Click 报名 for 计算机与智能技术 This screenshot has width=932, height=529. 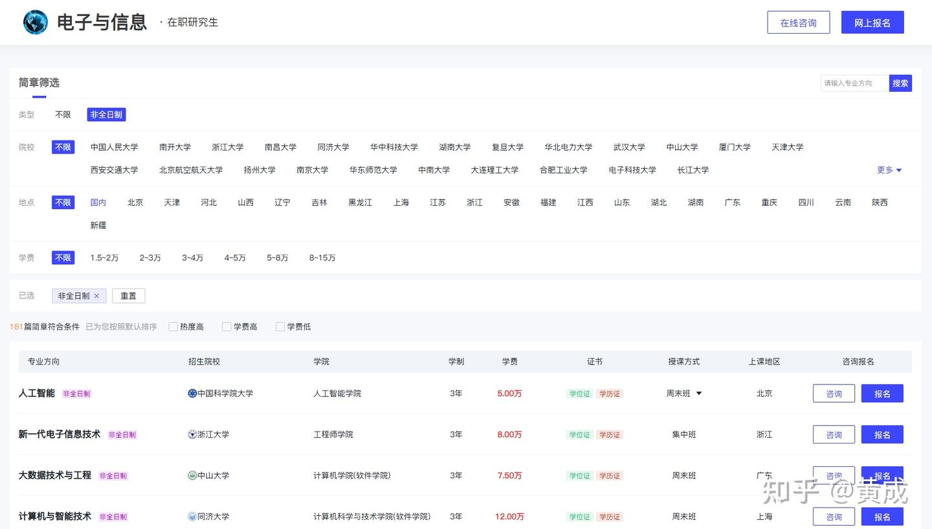tap(882, 517)
